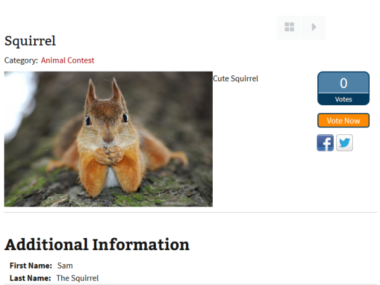The width and height of the screenshot is (380, 285).
Task: Click the Cute Squirrel description text
Action: point(236,79)
